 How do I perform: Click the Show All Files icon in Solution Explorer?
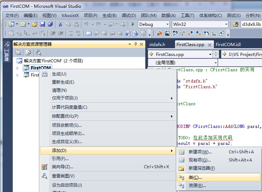coord(28,52)
